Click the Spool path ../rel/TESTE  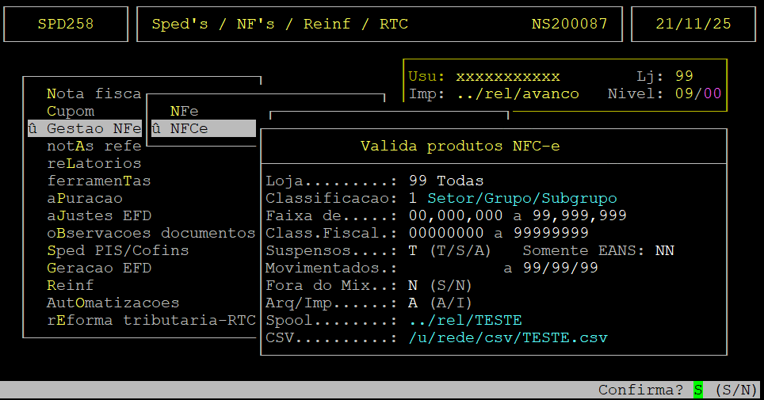pos(465,320)
